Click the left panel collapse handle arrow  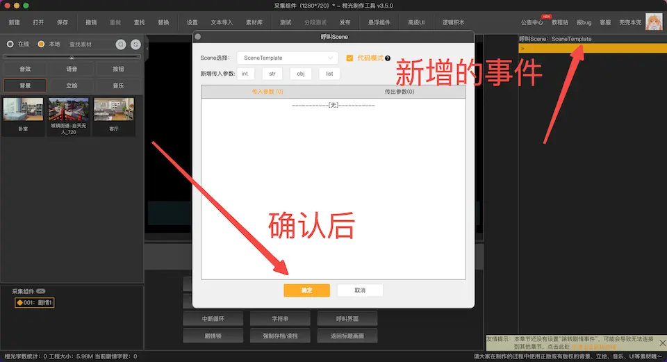(147, 49)
